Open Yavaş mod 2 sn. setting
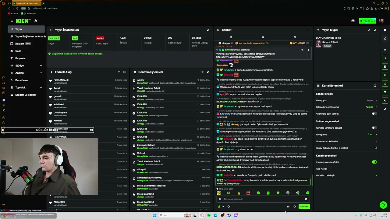Viewport: 390px width, 219px height. 346,134
